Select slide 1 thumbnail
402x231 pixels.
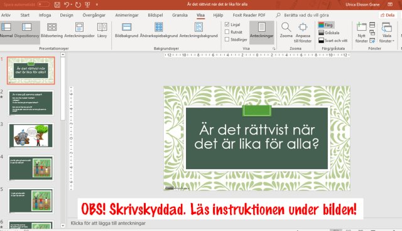click(31, 71)
